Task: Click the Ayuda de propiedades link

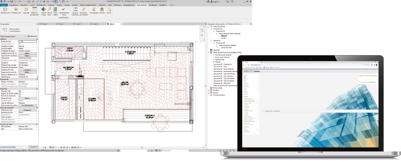Action: coord(8,147)
